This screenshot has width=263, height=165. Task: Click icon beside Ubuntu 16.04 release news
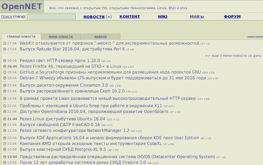pyautogui.click(x=5, y=119)
